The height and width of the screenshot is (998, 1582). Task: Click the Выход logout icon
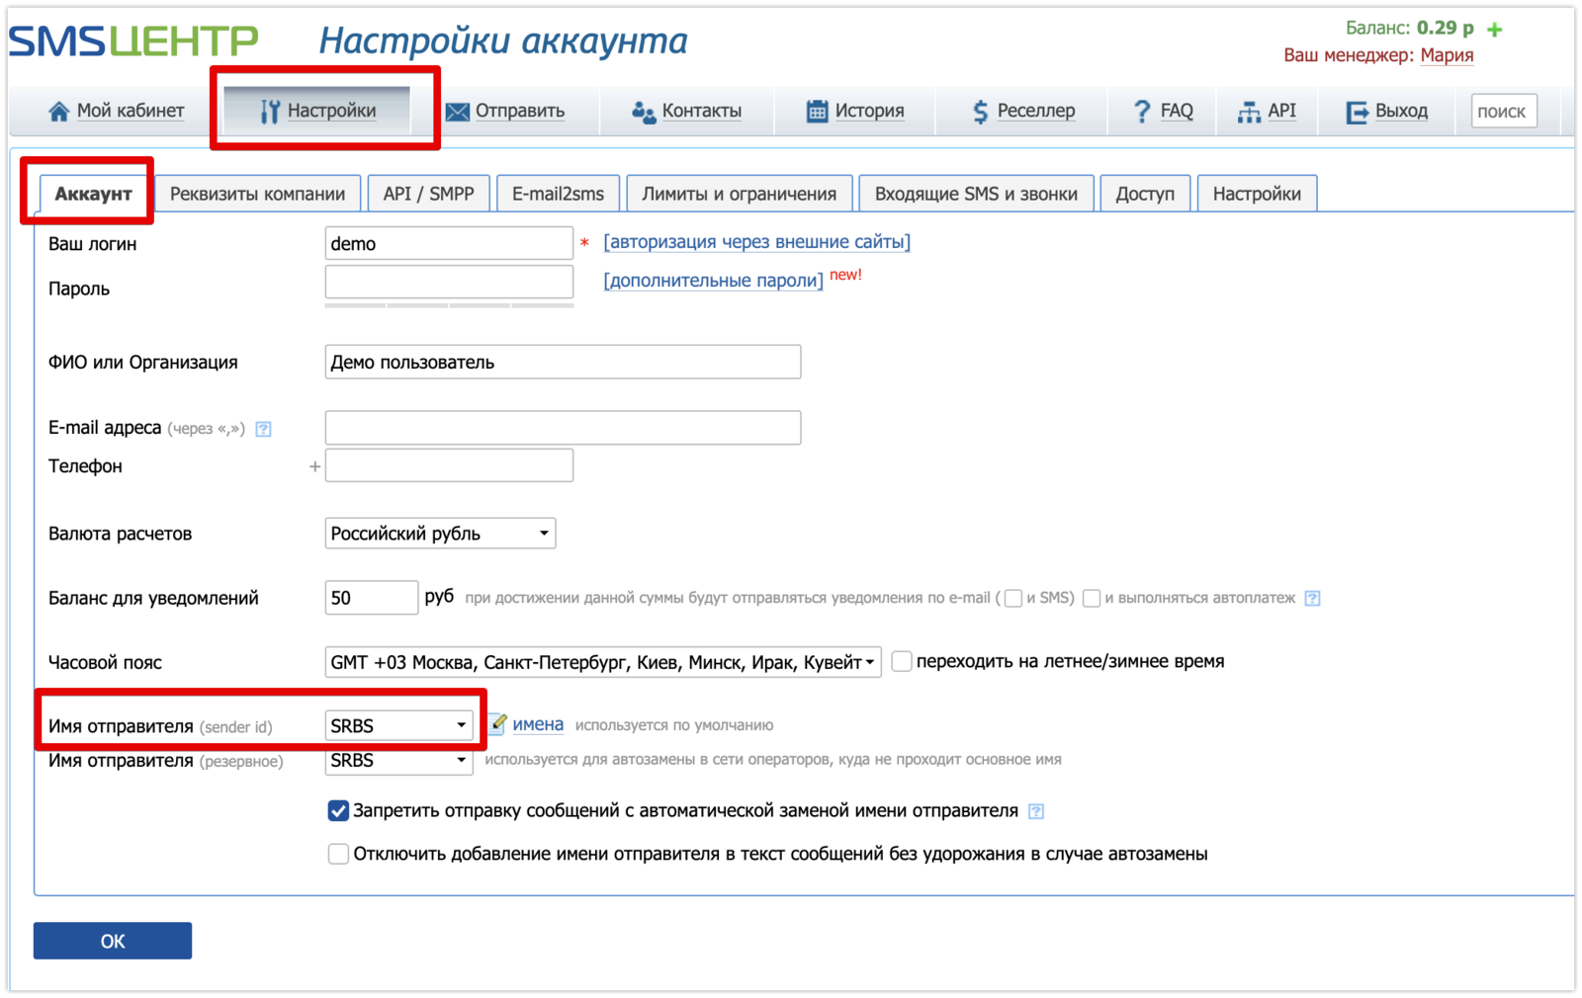coord(1357,112)
